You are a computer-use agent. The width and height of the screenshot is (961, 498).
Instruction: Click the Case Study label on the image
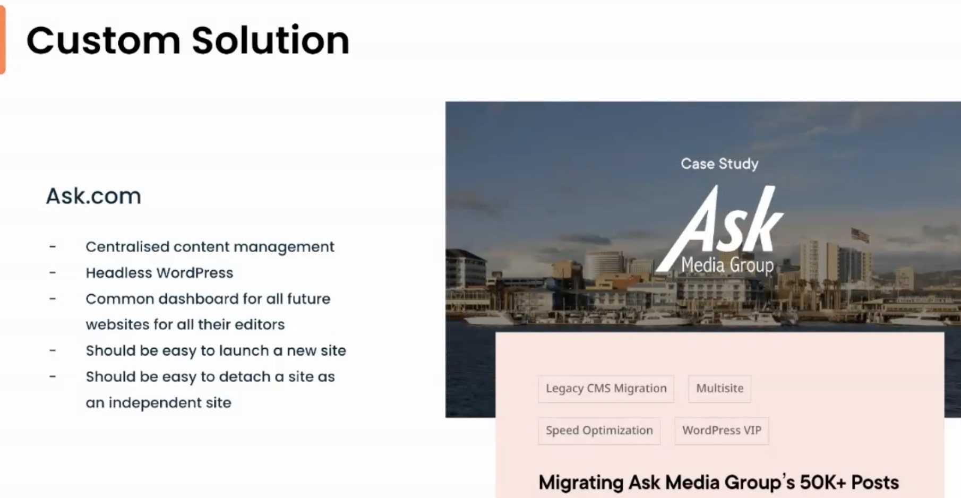coord(719,164)
